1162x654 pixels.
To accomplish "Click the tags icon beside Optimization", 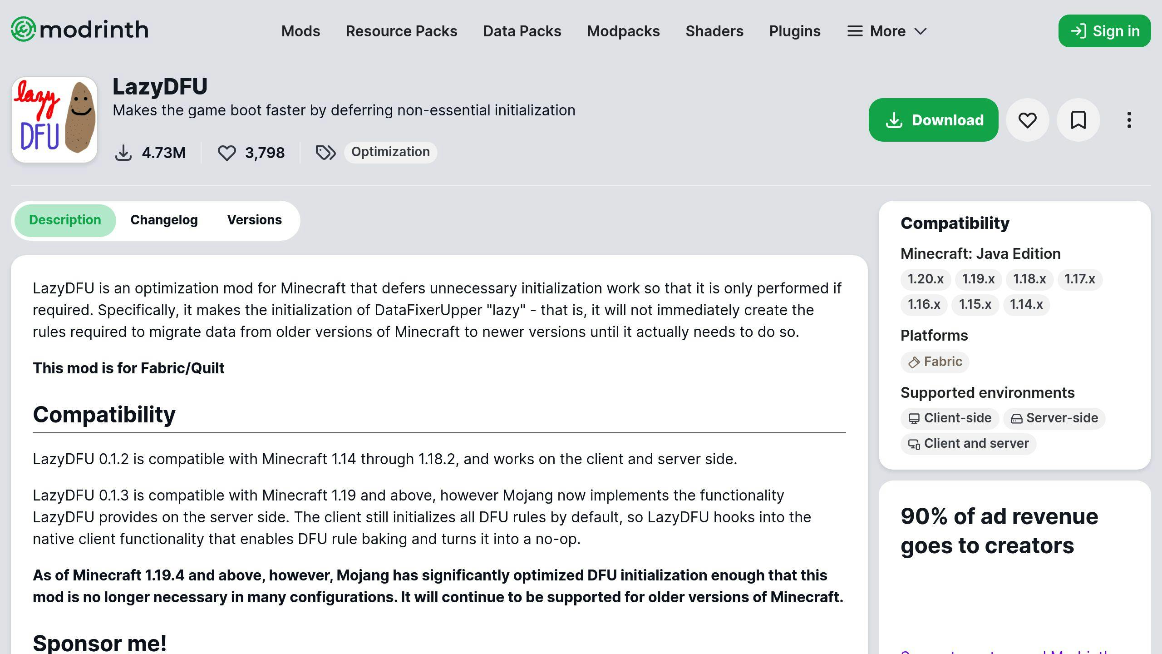I will (325, 153).
